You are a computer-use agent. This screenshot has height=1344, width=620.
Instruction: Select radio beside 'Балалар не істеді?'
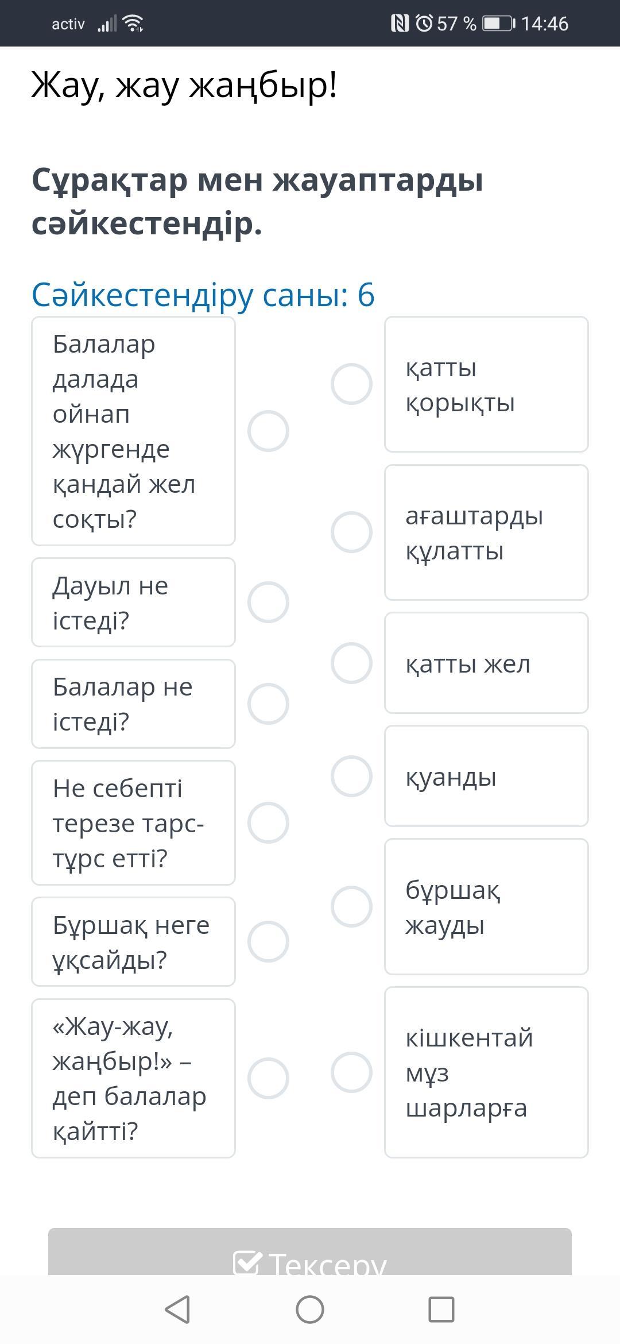pos(268,704)
